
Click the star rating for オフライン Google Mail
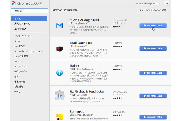tap(117, 27)
